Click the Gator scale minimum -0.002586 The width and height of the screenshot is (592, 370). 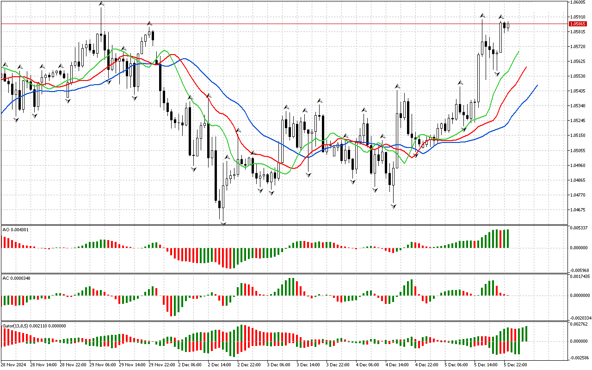[580, 358]
